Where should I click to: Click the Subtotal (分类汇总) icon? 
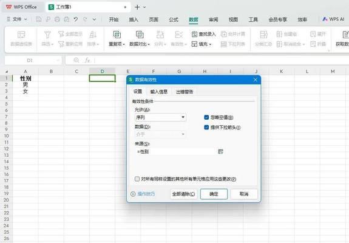tap(263, 35)
